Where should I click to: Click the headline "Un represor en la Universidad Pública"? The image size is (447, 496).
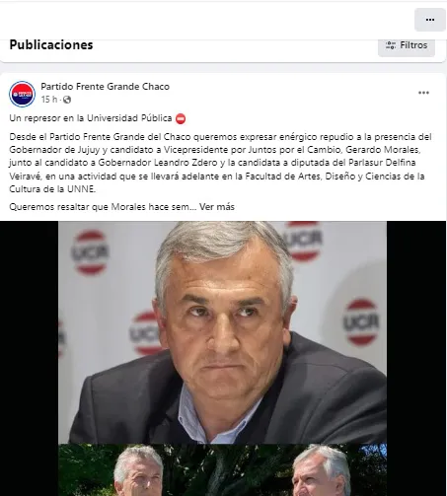(x=91, y=118)
